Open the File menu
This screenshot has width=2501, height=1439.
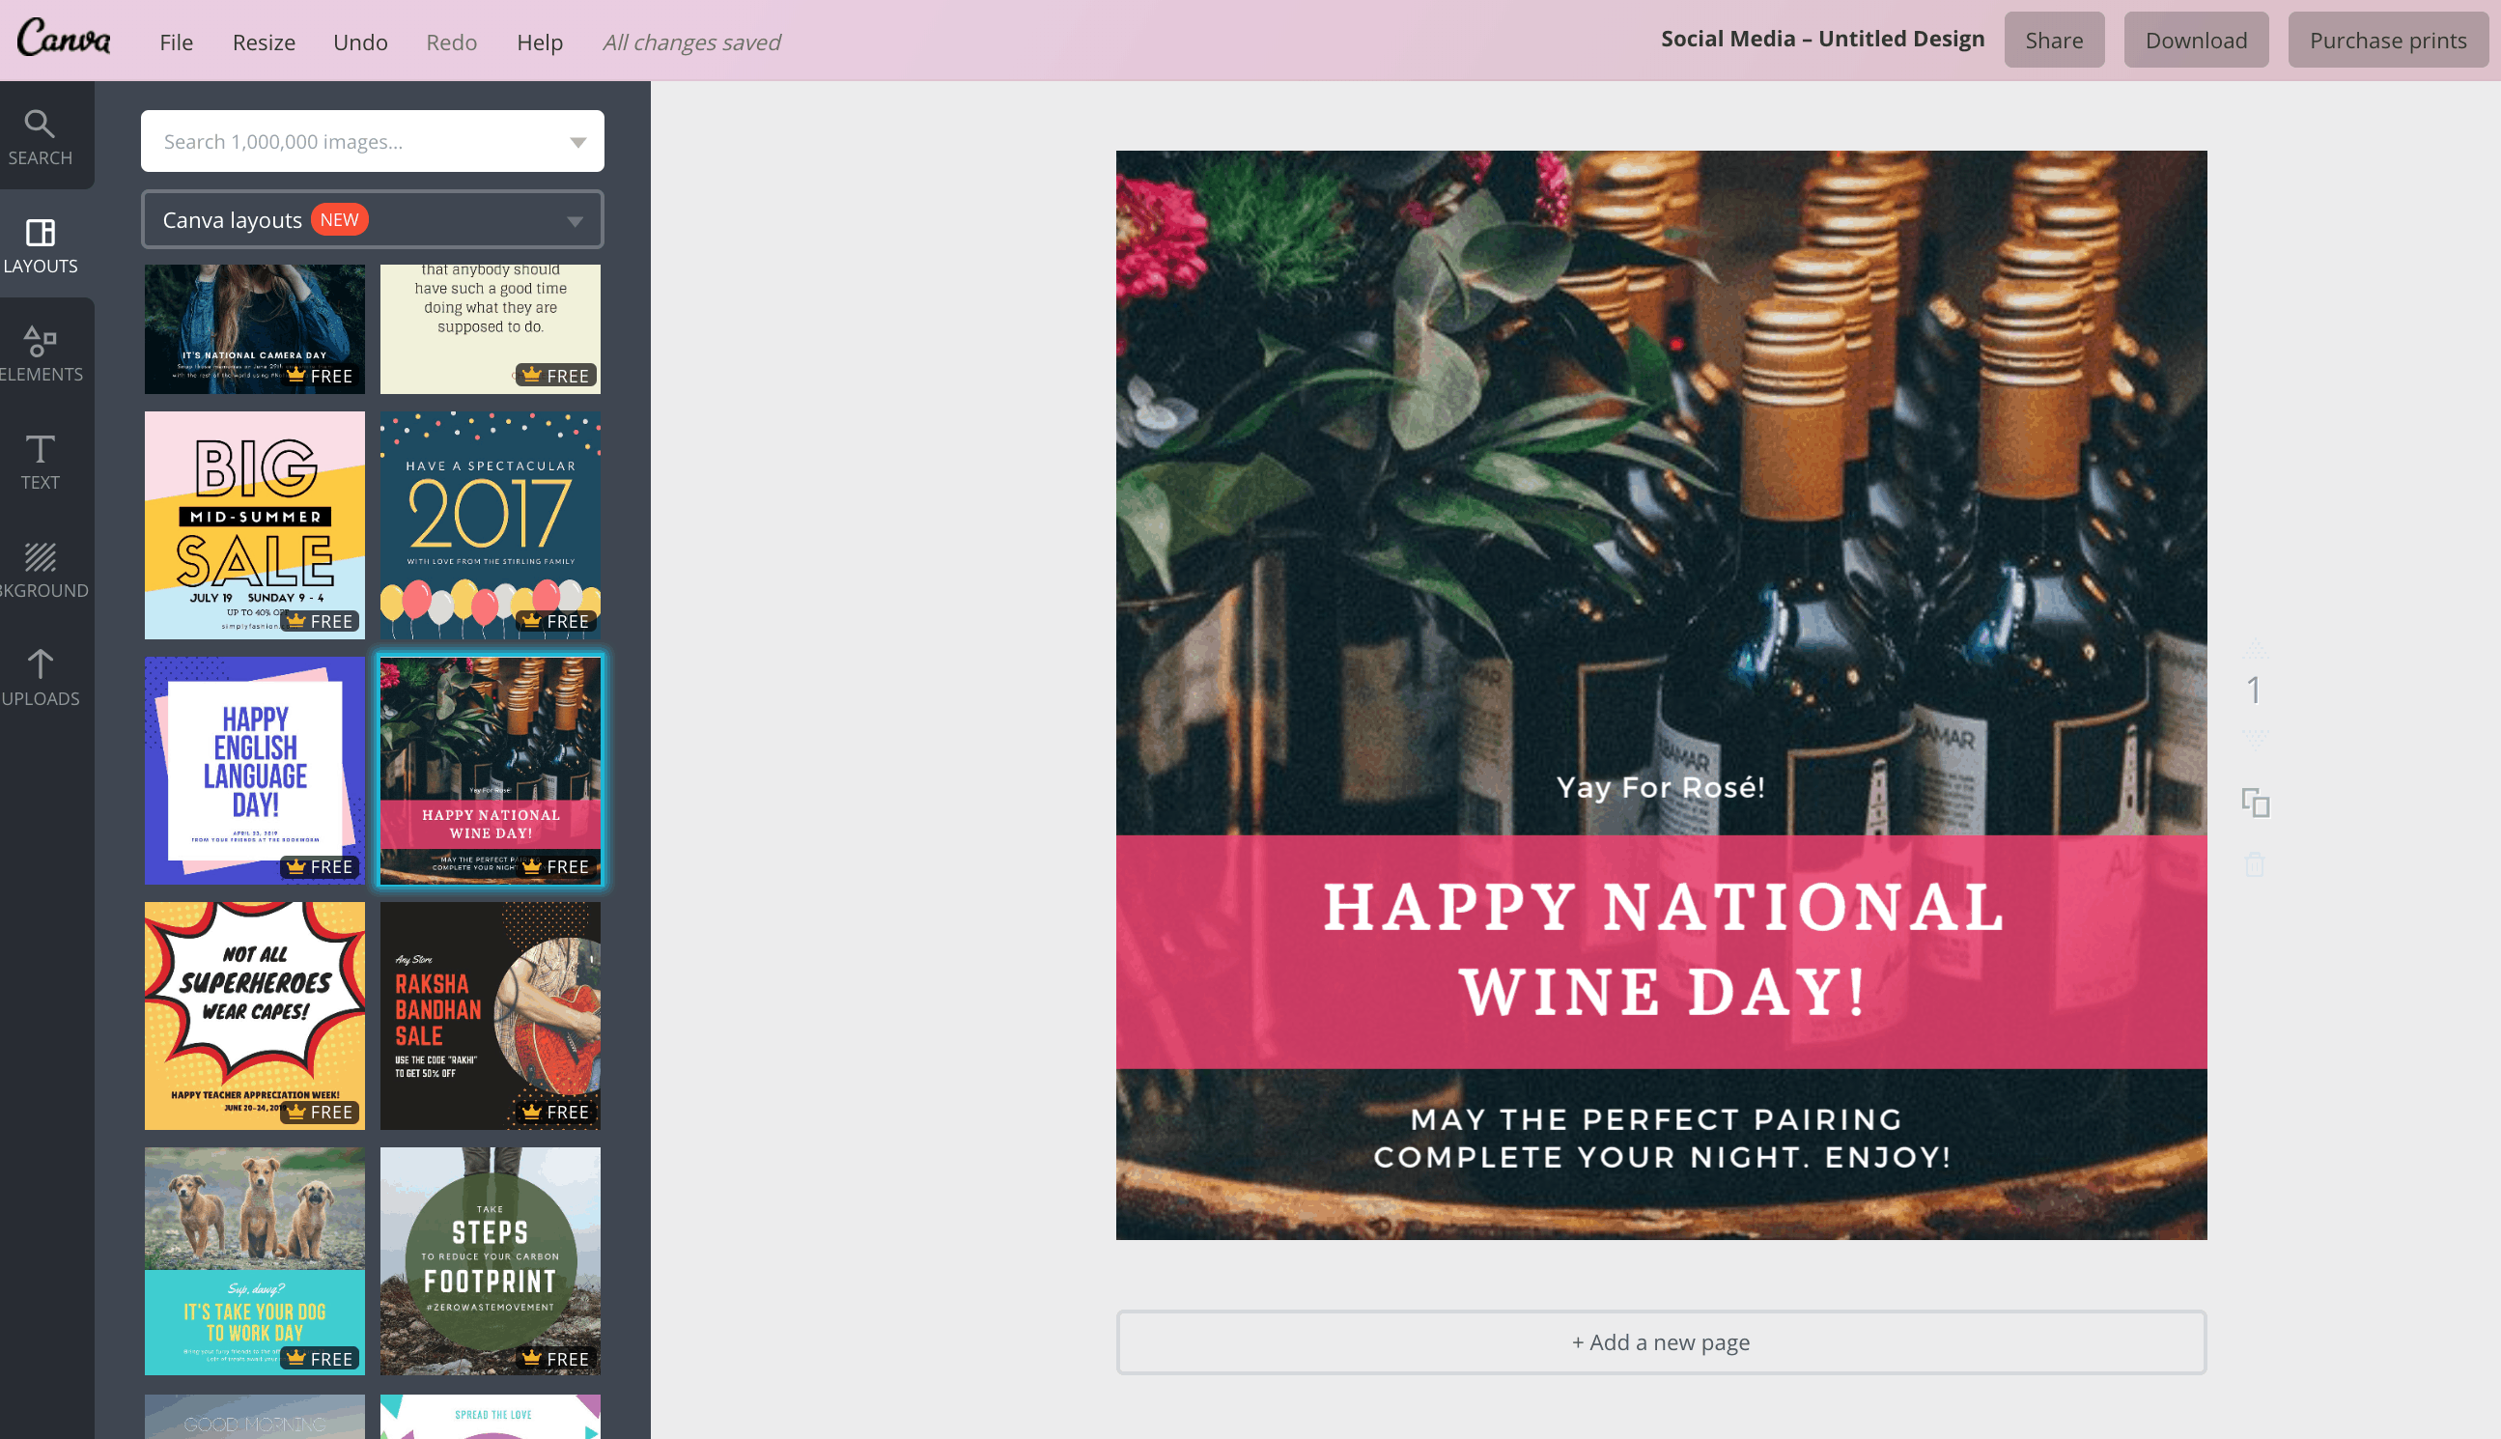176,42
